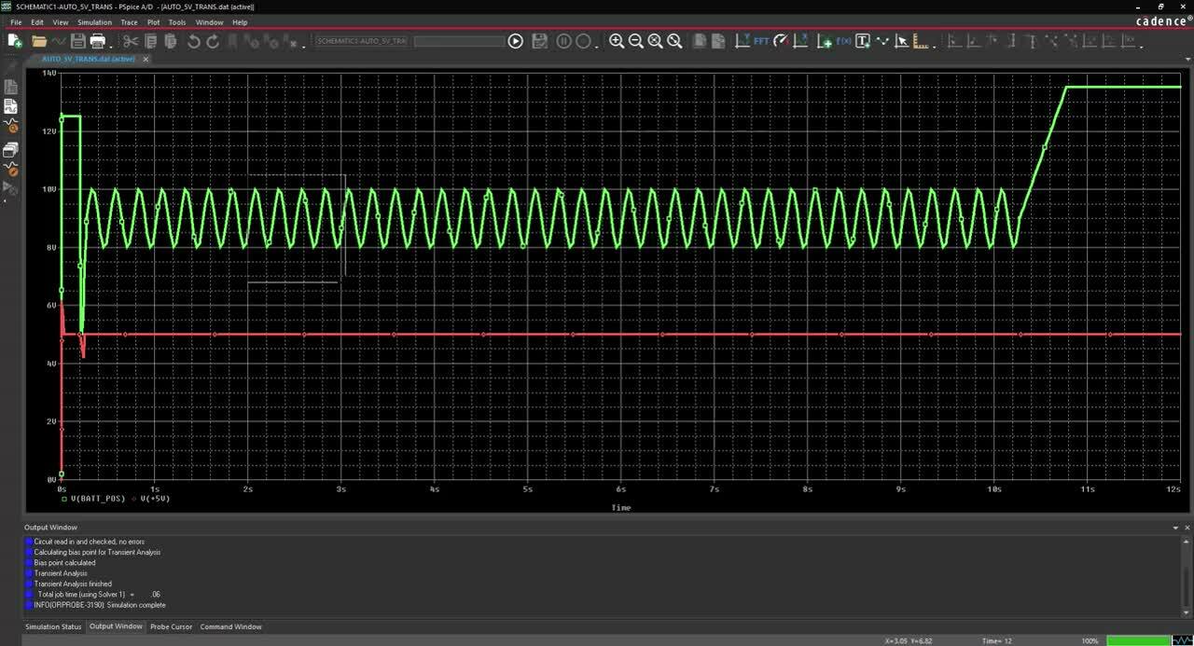
Task: Toggle the V(+5V) legend marker
Action: pyautogui.click(x=132, y=499)
